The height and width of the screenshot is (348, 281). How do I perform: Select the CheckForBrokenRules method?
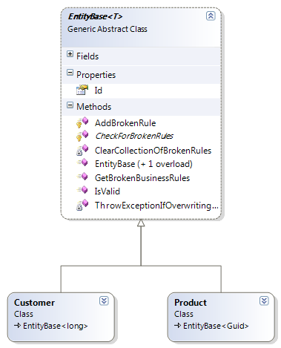tap(134, 136)
